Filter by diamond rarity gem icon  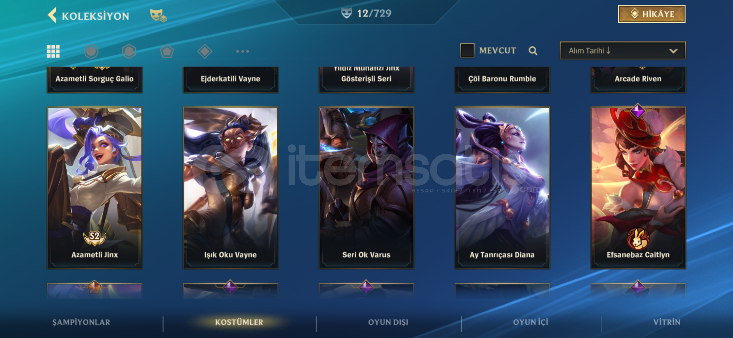point(205,51)
